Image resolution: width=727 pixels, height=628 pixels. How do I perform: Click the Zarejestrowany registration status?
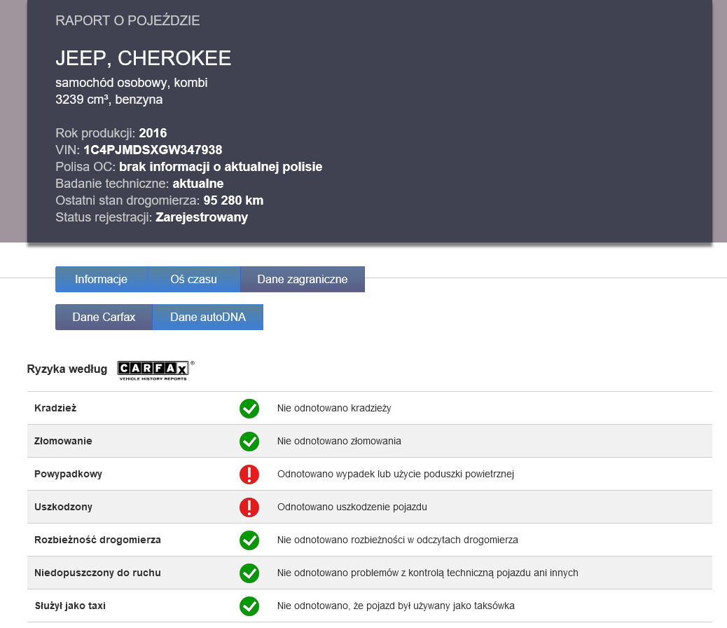(x=202, y=217)
